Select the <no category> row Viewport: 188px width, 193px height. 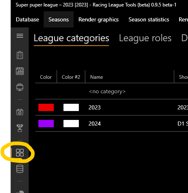(x=112, y=91)
